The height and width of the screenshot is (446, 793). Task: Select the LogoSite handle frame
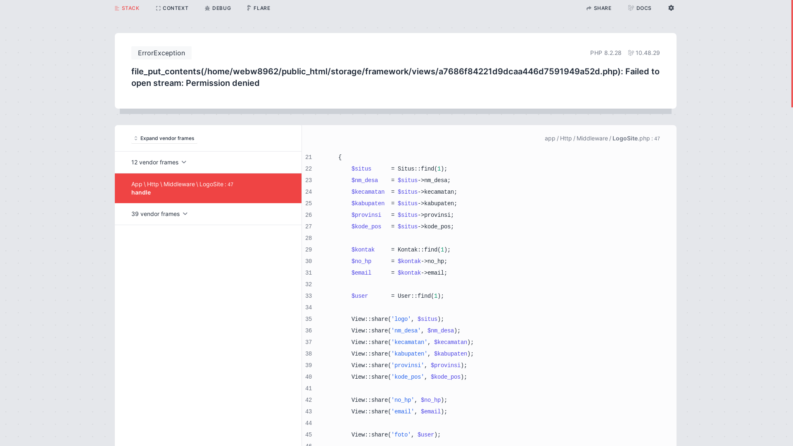pyautogui.click(x=208, y=188)
